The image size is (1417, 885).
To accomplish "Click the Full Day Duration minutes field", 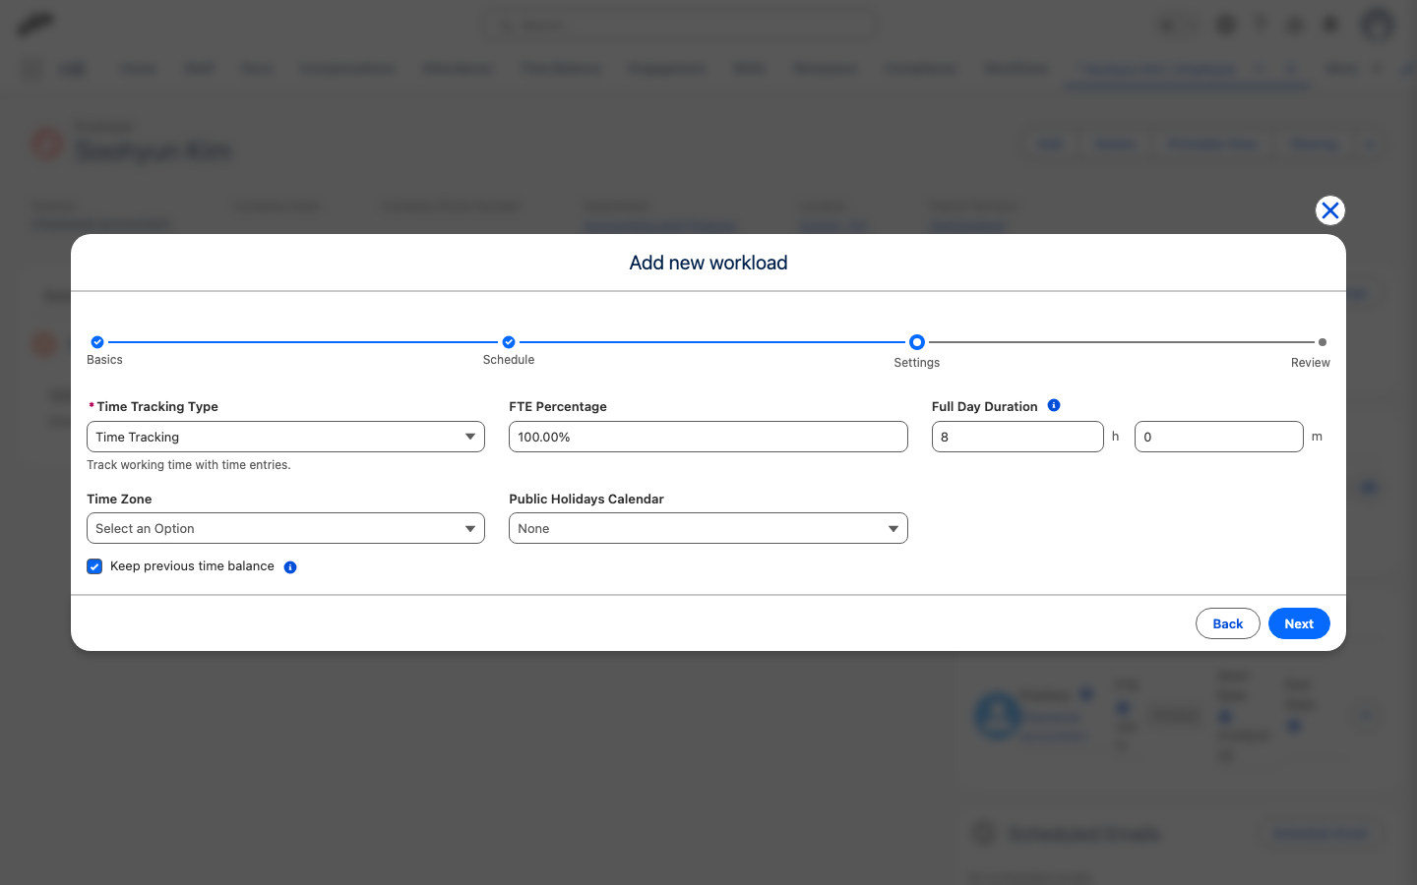I will 1218,437.
